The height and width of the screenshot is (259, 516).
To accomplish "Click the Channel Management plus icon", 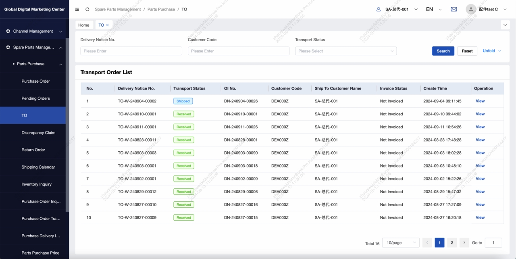I will click(x=8, y=31).
